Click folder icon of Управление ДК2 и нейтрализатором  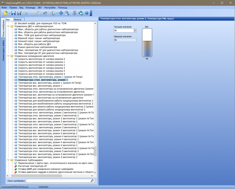point(12,26)
